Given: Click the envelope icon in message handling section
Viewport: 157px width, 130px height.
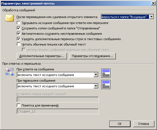Looking at the screenshot, I should 9,18.
